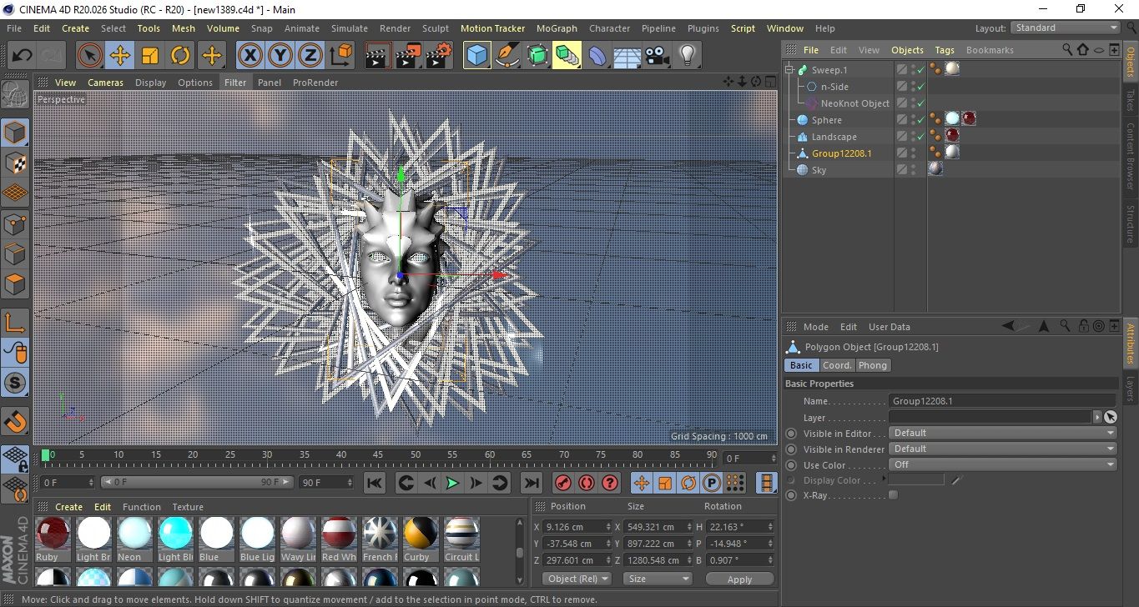Select the Use Color radio dot
The width and height of the screenshot is (1139, 607).
coord(791,465)
